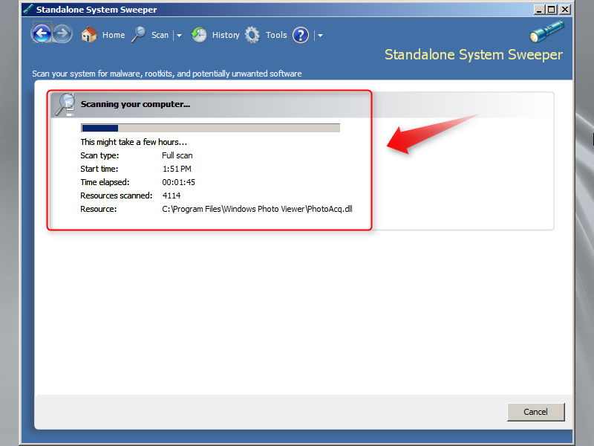This screenshot has height=446, width=594.
Task: Open the Scan tool via its magnifier icon
Action: pyautogui.click(x=138, y=34)
